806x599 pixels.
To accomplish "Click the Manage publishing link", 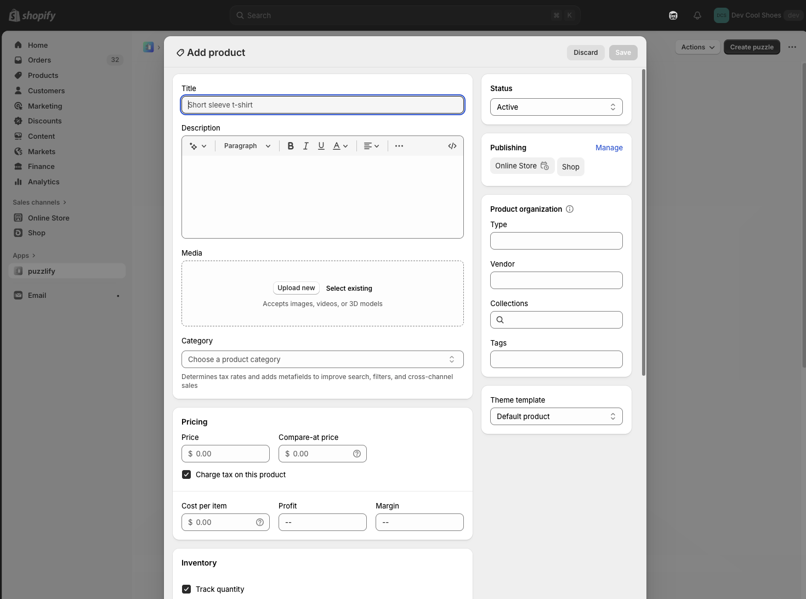I will pyautogui.click(x=609, y=148).
